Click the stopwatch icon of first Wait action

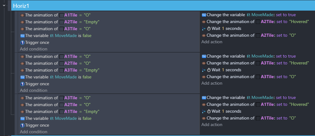coord(209,29)
